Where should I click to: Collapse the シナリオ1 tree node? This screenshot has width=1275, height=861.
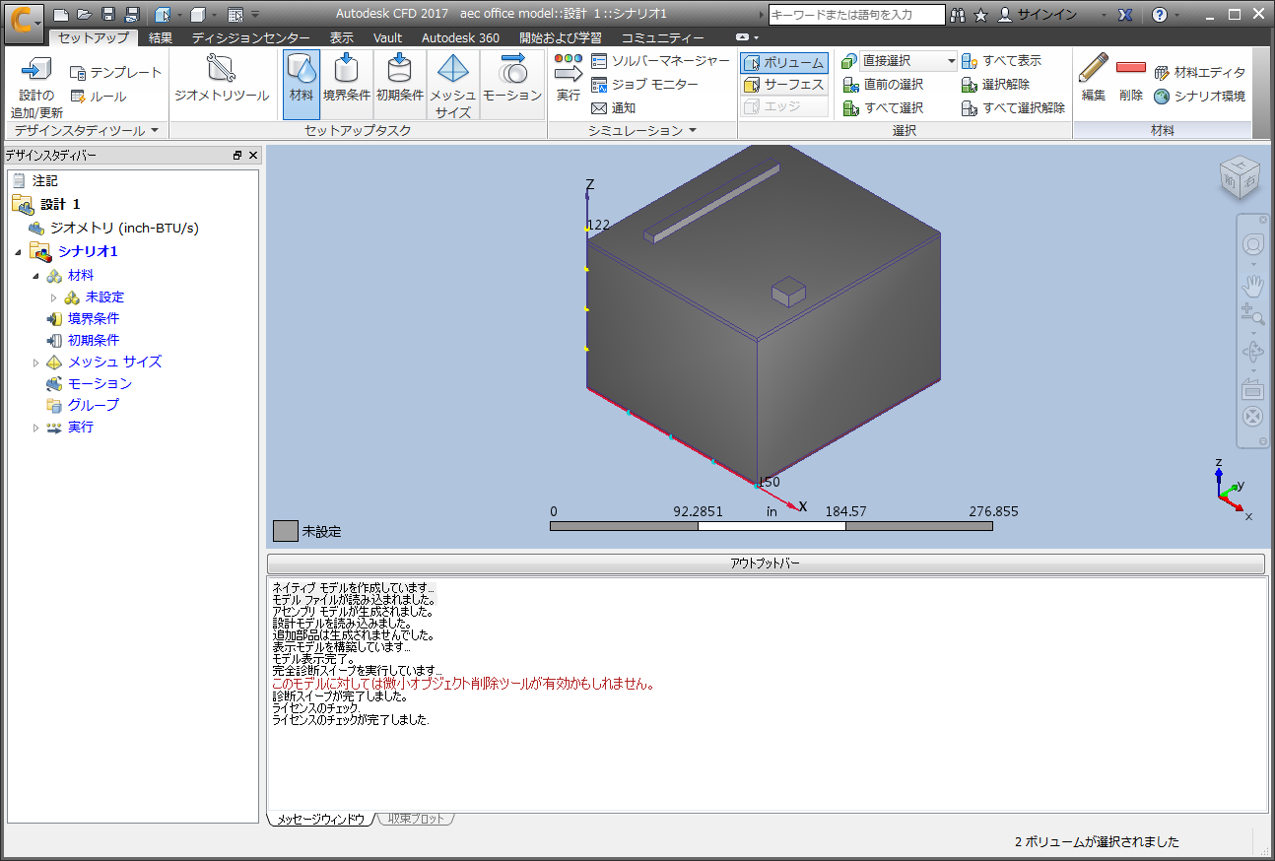pos(19,252)
